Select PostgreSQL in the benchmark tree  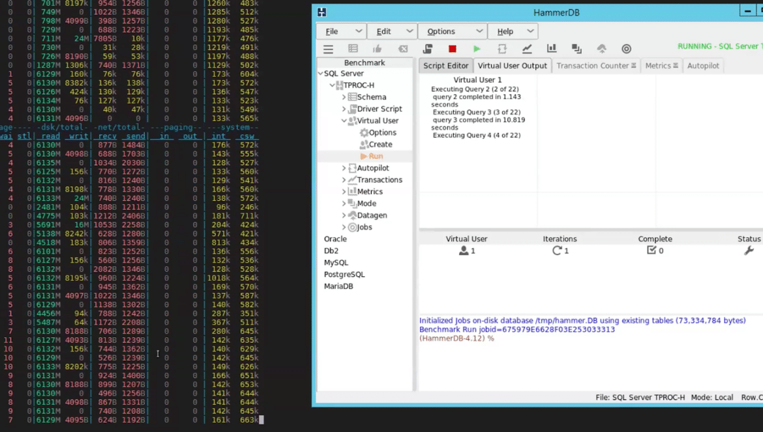click(344, 274)
